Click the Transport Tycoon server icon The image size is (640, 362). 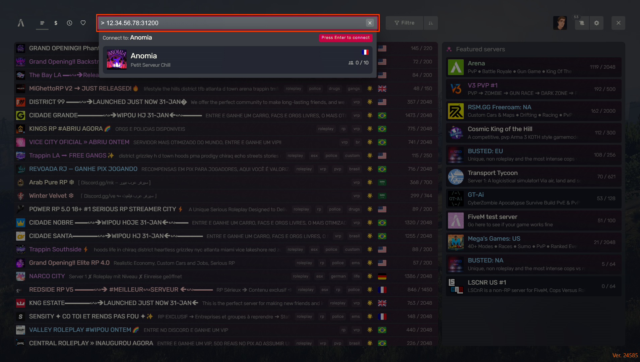click(x=456, y=177)
